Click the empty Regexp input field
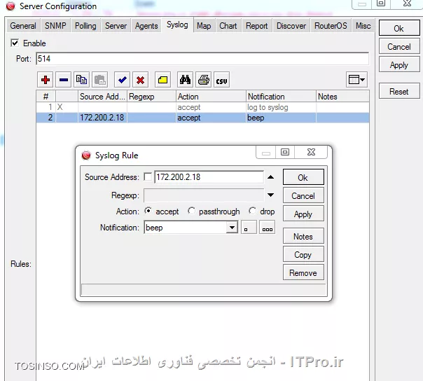Viewport: 423px width, 381px height. pyautogui.click(x=204, y=195)
